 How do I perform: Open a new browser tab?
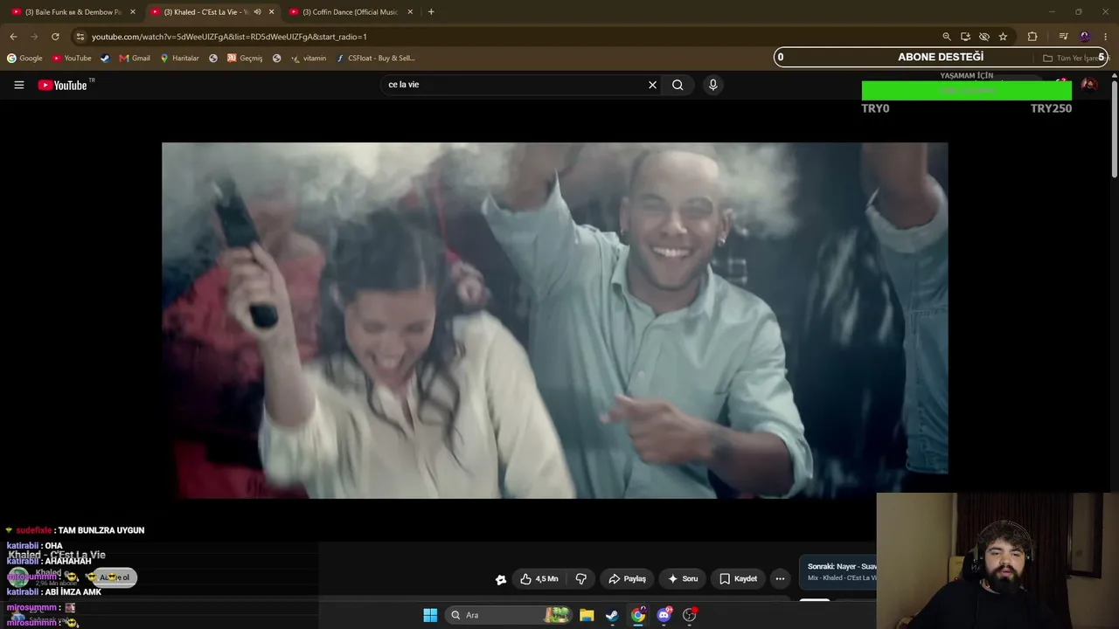tap(431, 12)
